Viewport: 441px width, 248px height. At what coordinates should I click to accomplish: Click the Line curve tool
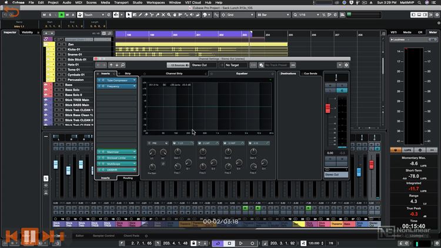tap(186, 15)
